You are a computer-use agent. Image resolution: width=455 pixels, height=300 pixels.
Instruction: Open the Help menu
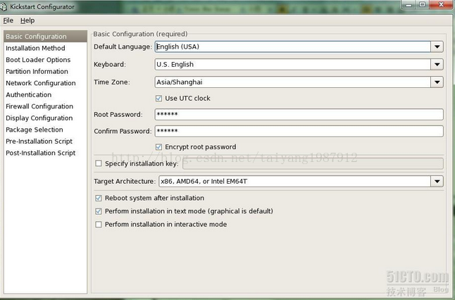pyautogui.click(x=27, y=20)
